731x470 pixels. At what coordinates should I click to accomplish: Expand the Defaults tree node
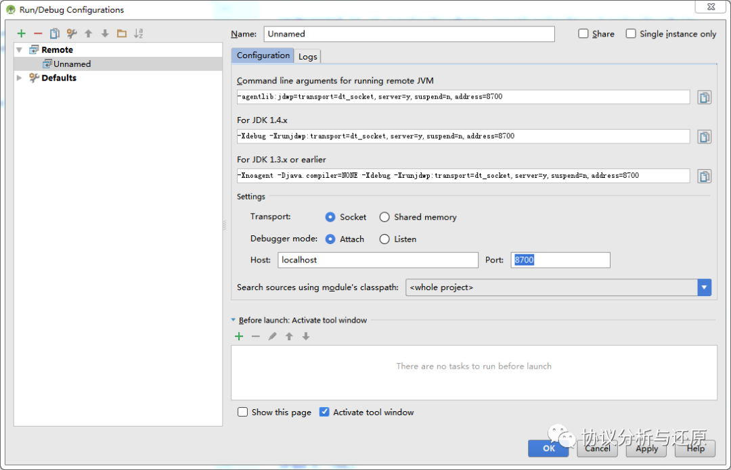(19, 78)
